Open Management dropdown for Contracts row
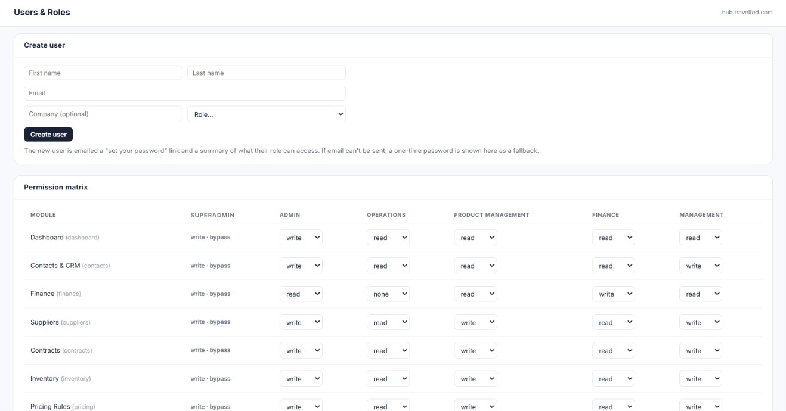786x411 pixels. tap(701, 350)
